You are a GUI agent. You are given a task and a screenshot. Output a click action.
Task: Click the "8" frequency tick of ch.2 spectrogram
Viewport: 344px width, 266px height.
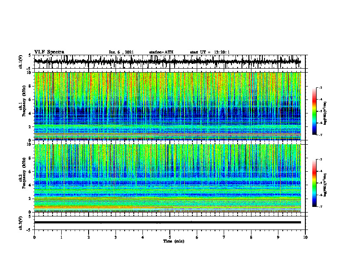coord(30,158)
